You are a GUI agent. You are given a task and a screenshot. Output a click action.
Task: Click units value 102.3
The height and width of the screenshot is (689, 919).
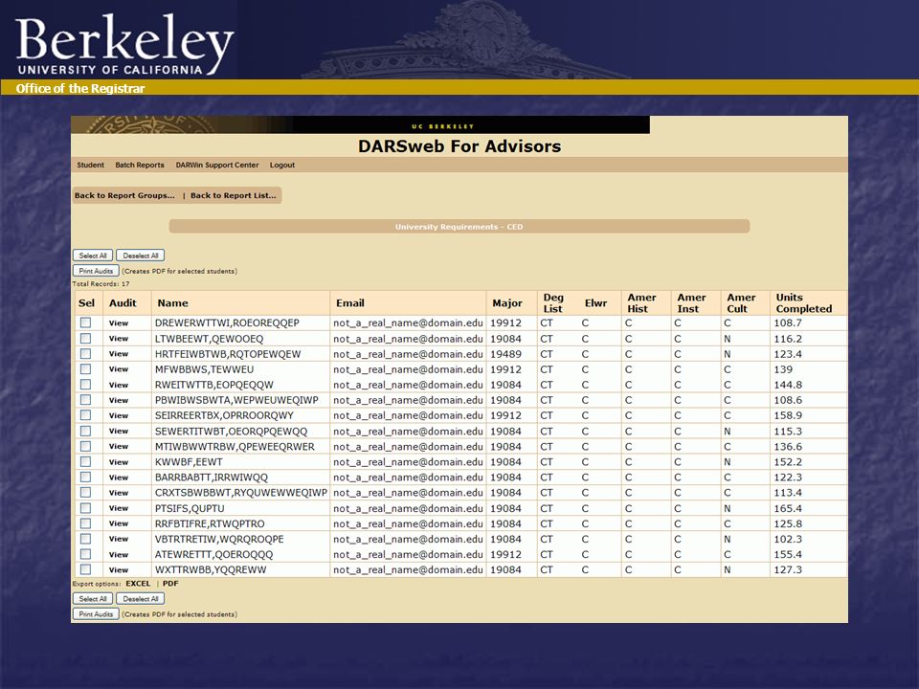[788, 539]
